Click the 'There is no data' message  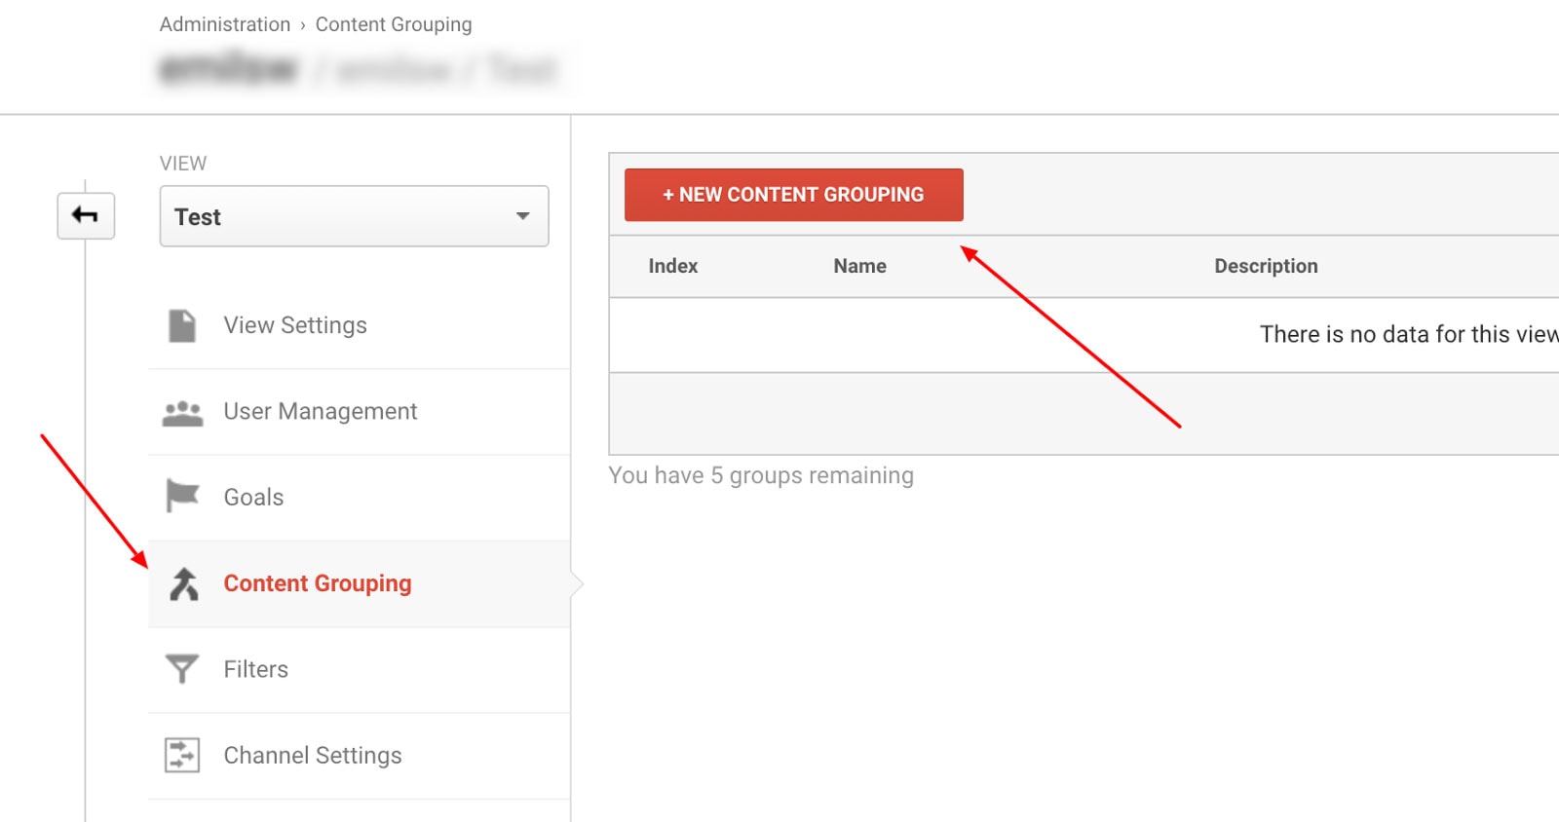[1408, 334]
